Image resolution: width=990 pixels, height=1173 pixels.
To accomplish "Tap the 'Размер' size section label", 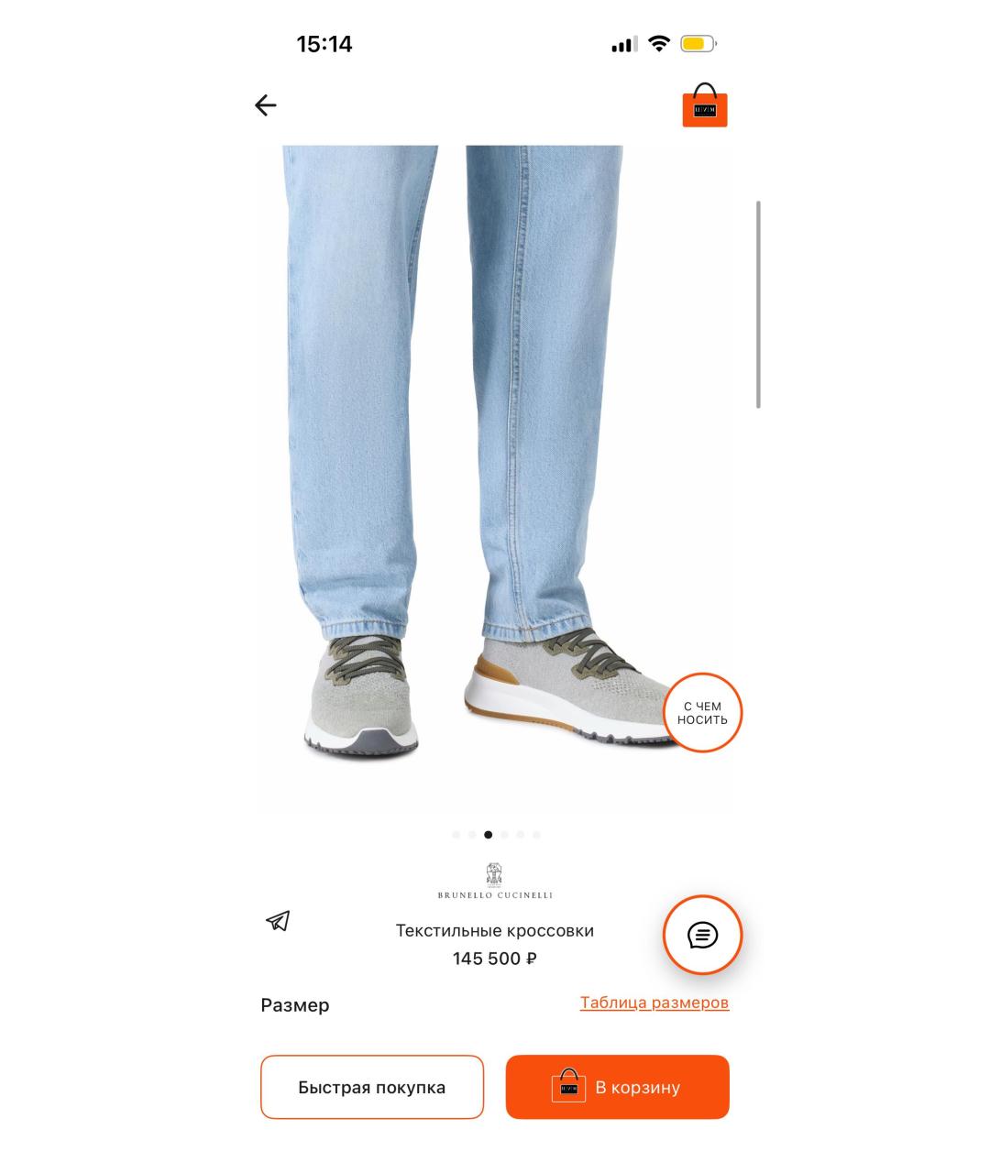I will pyautogui.click(x=295, y=1005).
